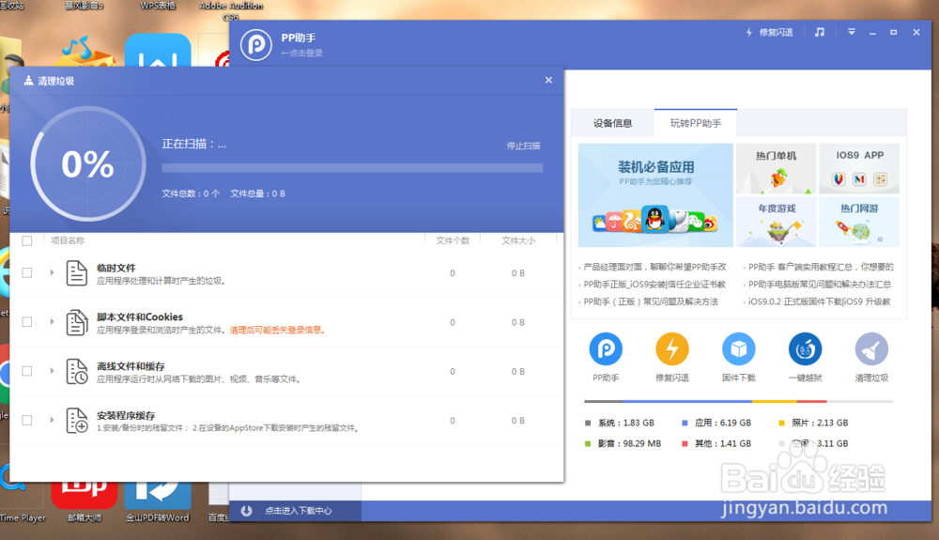Click the 应用：6.19 GB legend entry
The image size is (939, 540).
(716, 423)
